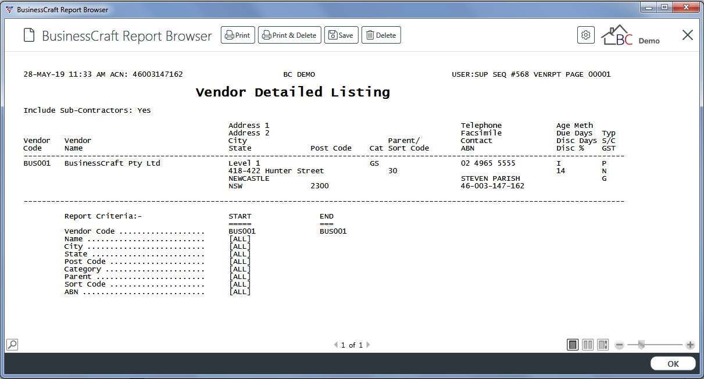This screenshot has width=704, height=379.
Task: Click the document icon beside the heading
Action: coord(29,35)
